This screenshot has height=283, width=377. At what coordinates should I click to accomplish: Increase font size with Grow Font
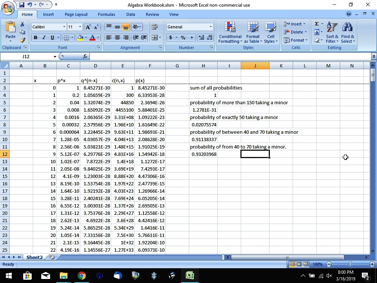pos(88,27)
